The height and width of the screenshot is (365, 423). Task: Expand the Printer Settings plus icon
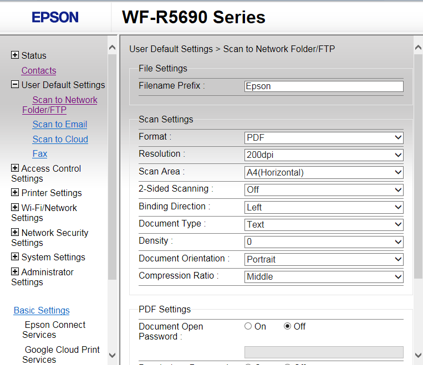tap(15, 193)
